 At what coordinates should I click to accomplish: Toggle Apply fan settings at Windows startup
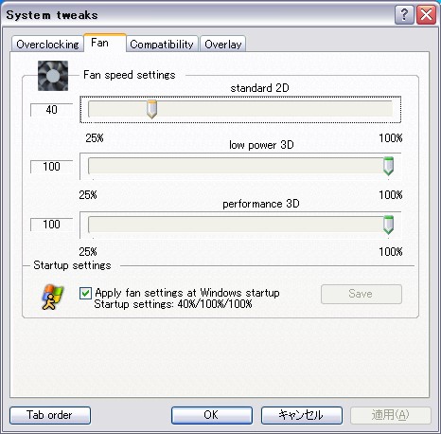(85, 293)
